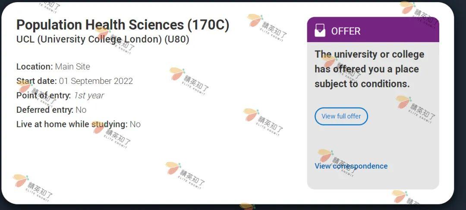Click the Location label
The width and height of the screenshot is (466, 210).
pos(35,67)
